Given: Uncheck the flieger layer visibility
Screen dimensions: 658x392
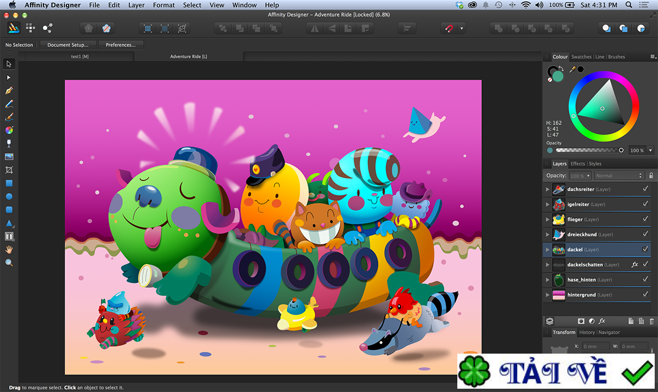Looking at the screenshot, I should coord(645,219).
